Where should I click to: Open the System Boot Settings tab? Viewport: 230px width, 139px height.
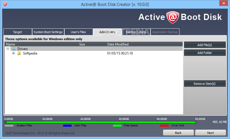(x=48, y=32)
